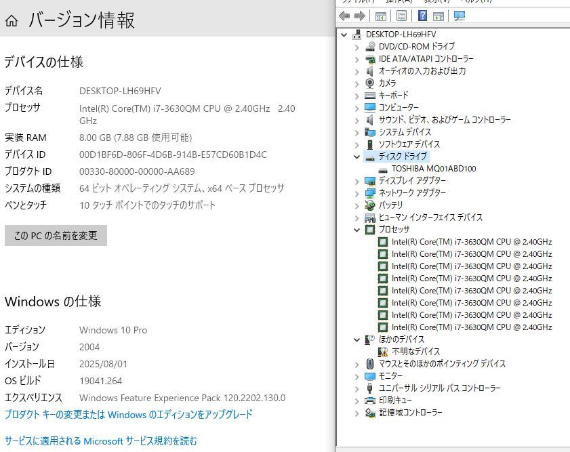Select the 不明なデバイス label
The width and height of the screenshot is (570, 452).
tap(416, 351)
